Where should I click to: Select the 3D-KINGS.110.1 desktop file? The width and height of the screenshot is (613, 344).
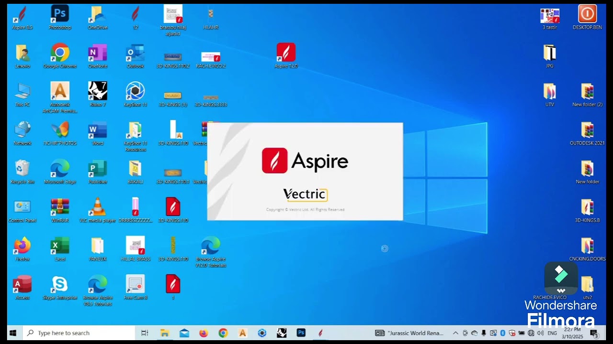pyautogui.click(x=173, y=176)
